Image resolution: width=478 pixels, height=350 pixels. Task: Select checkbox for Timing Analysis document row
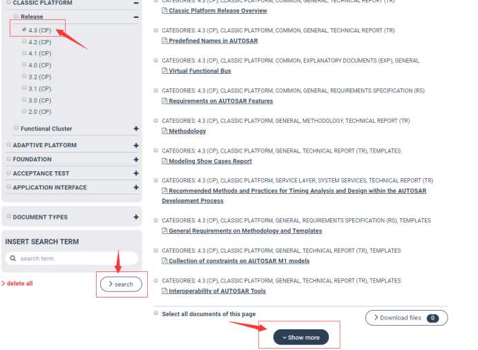tap(156, 180)
